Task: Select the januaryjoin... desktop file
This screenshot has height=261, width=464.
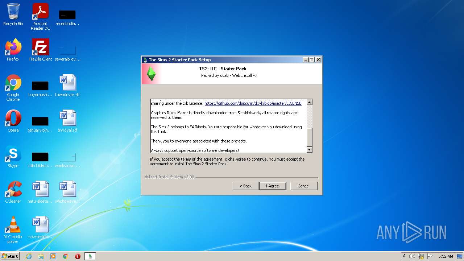Action: click(40, 124)
